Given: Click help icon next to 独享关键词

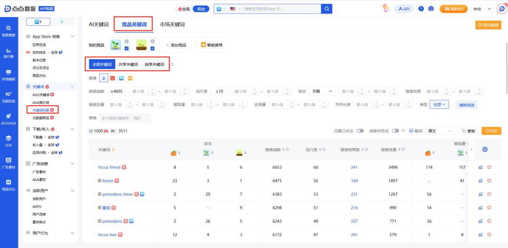Looking at the screenshot, I should coord(172,64).
